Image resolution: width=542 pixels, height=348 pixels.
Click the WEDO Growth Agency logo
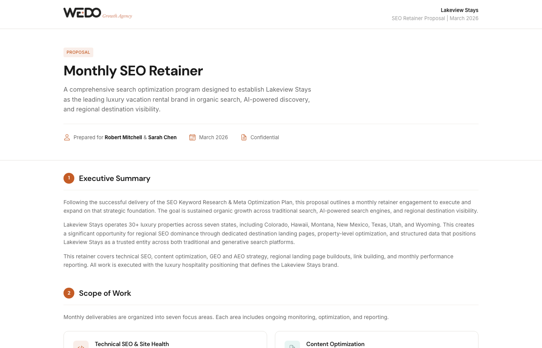click(82, 13)
